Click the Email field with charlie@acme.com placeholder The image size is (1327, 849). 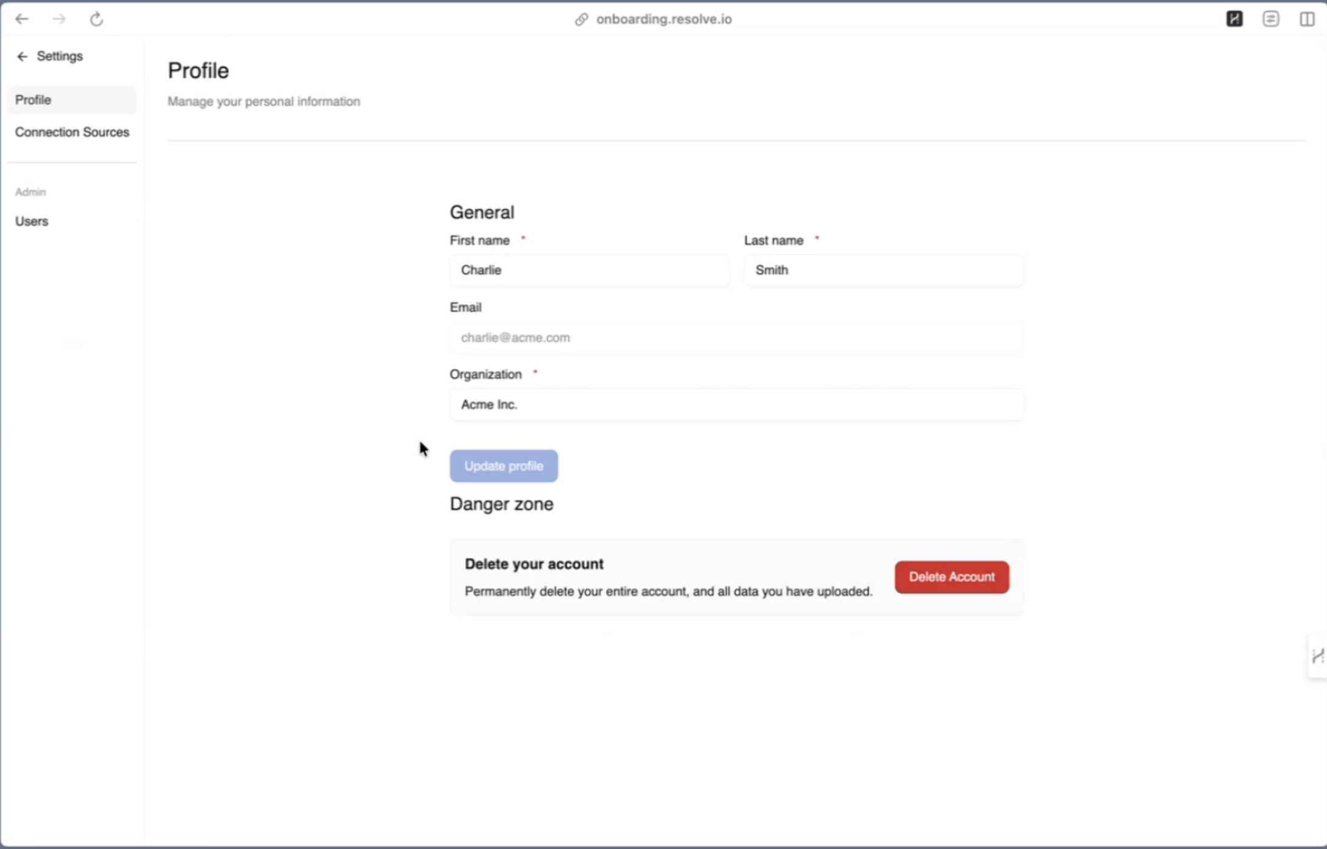coord(736,337)
